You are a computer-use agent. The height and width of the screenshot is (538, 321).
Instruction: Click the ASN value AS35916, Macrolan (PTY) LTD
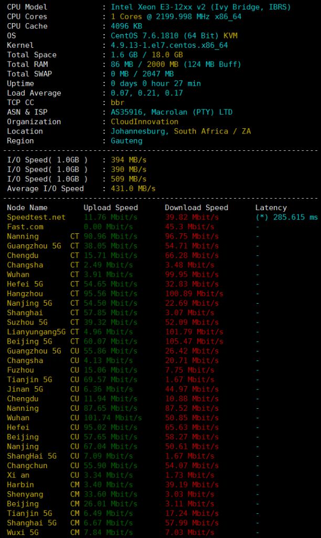click(172, 112)
